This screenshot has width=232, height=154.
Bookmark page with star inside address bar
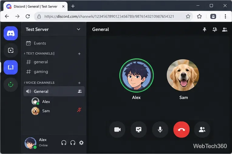click(x=188, y=16)
